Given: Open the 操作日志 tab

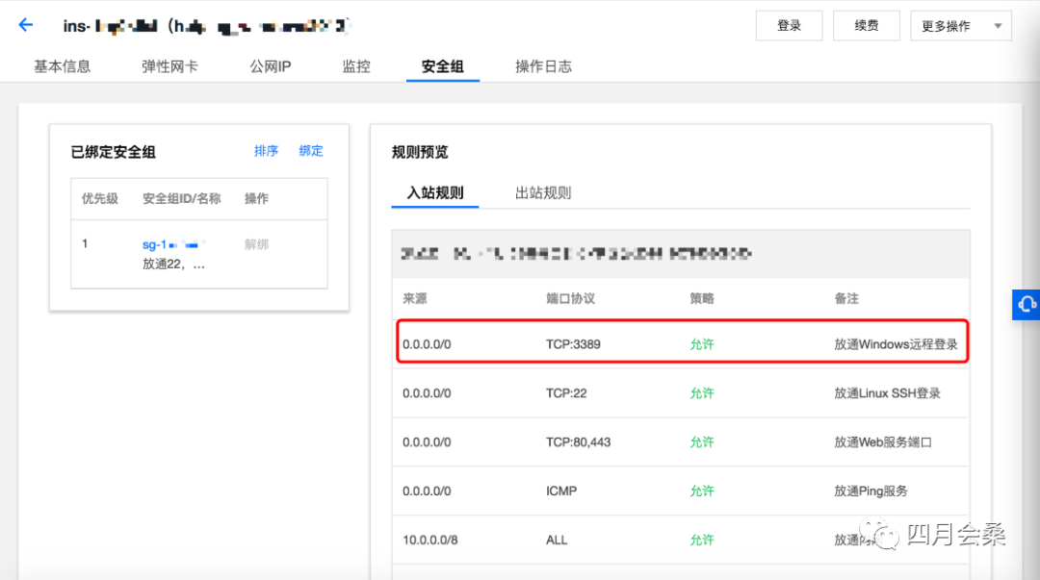Looking at the screenshot, I should 543,66.
